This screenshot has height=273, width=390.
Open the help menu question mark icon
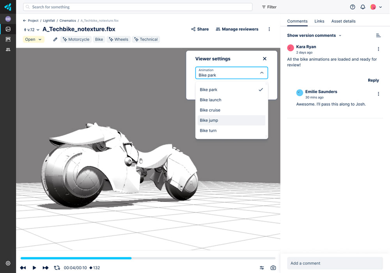[x=352, y=7]
